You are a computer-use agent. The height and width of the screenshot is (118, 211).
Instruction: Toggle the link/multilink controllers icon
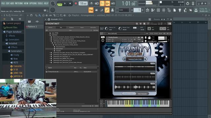pos(107,10)
